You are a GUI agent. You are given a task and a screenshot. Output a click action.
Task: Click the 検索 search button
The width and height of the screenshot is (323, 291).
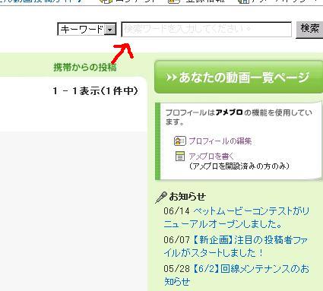click(309, 29)
